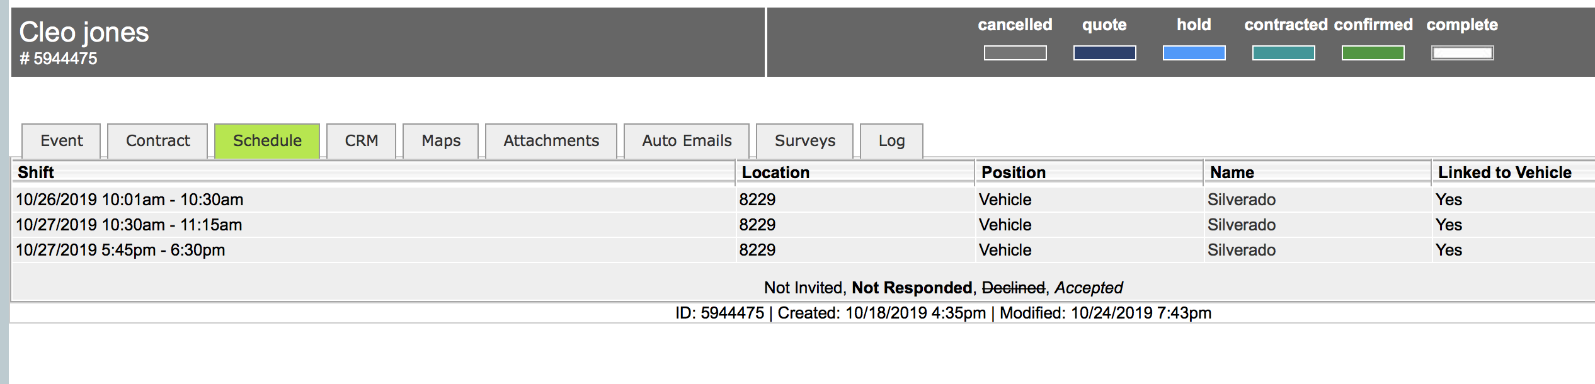Screen dimensions: 1595x384
Task: Switch to Auto Emails tab
Action: click(687, 141)
